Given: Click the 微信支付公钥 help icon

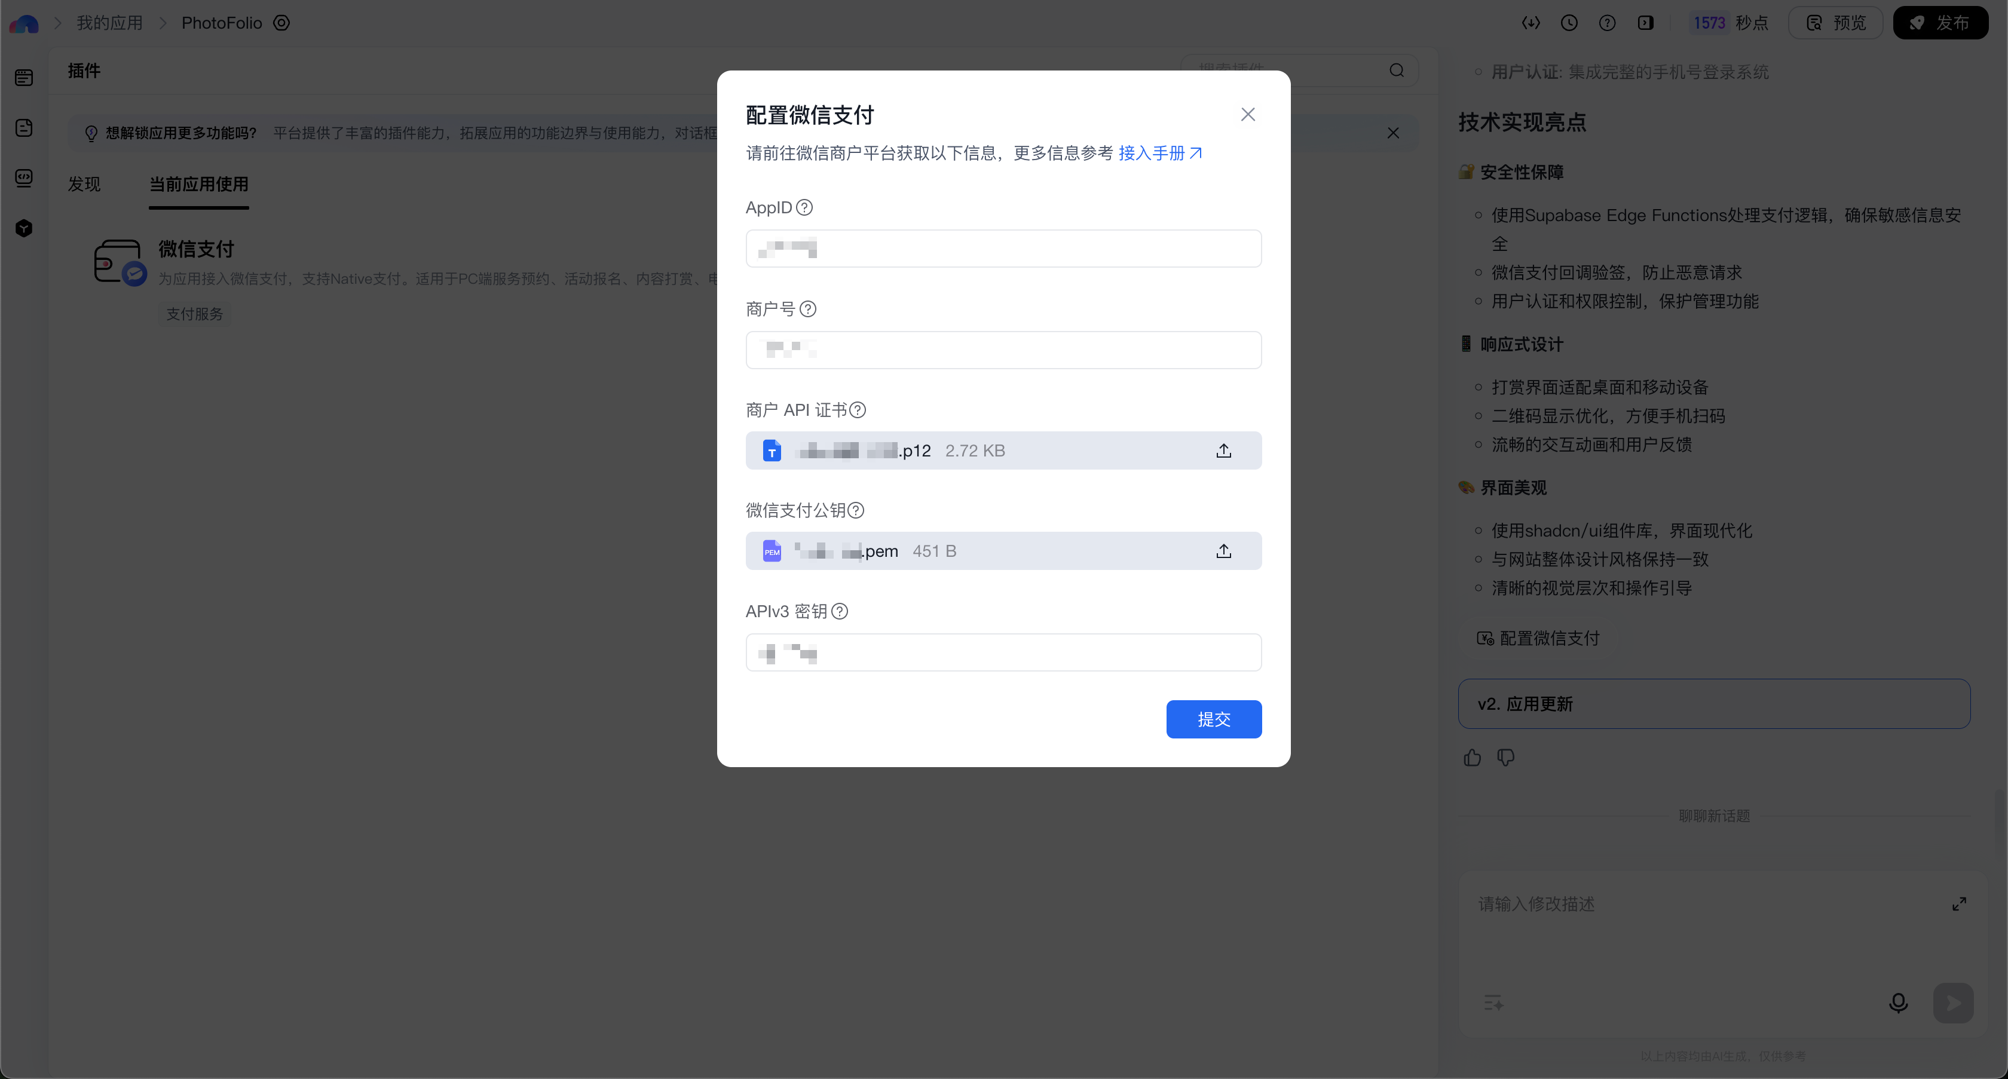Looking at the screenshot, I should (856, 510).
